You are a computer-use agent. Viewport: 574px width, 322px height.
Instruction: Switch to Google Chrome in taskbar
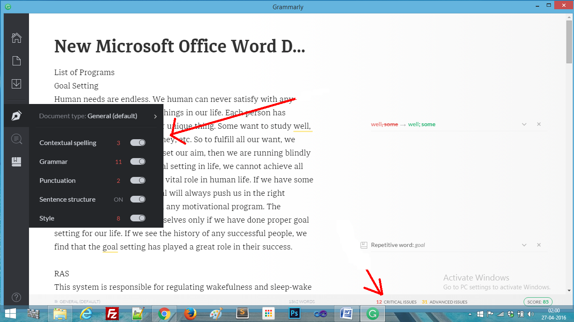pos(164,314)
